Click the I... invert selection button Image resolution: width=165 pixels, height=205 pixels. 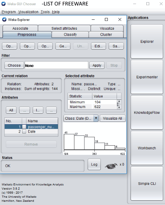[x=38, y=110]
